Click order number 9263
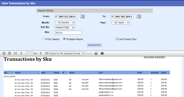 (x=56, y=79)
